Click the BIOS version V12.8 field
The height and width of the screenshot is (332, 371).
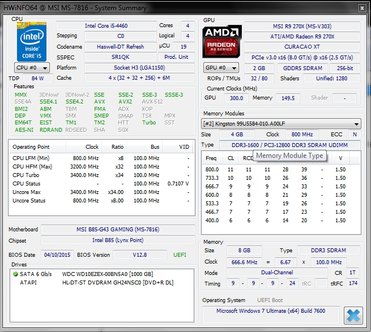[139, 255]
